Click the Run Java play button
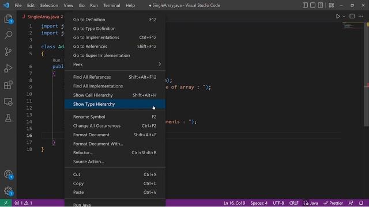The image size is (369, 207). tap(338, 17)
